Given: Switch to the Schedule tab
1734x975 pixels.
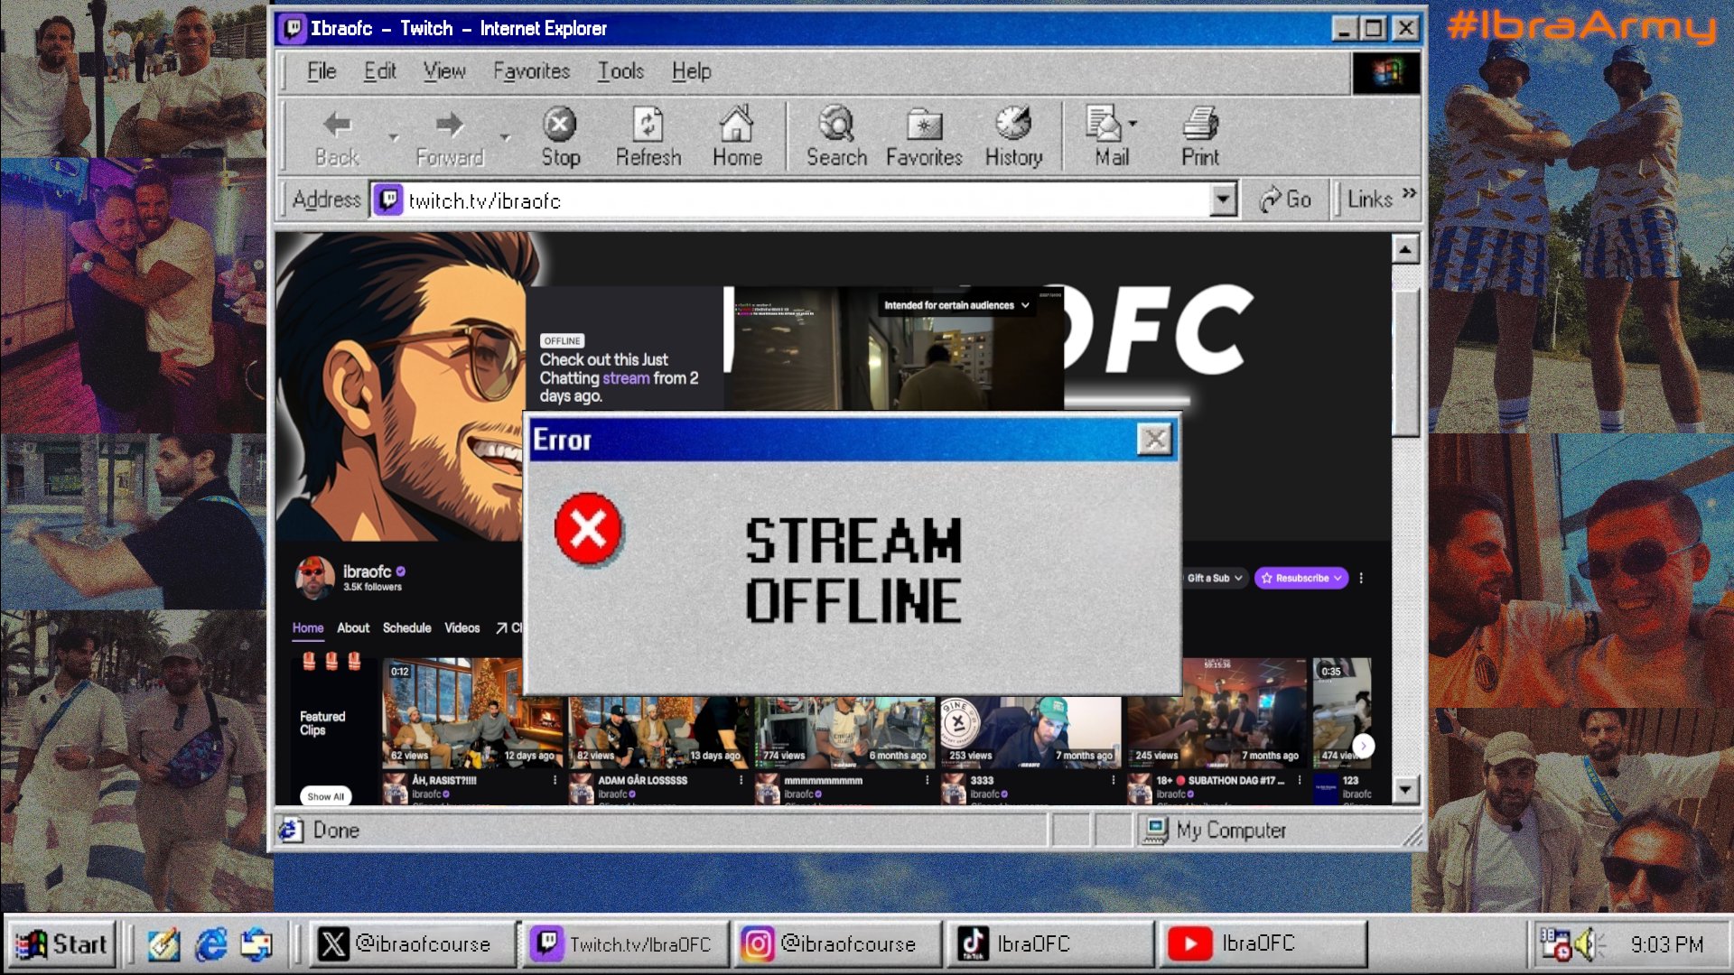Looking at the screenshot, I should tap(406, 627).
